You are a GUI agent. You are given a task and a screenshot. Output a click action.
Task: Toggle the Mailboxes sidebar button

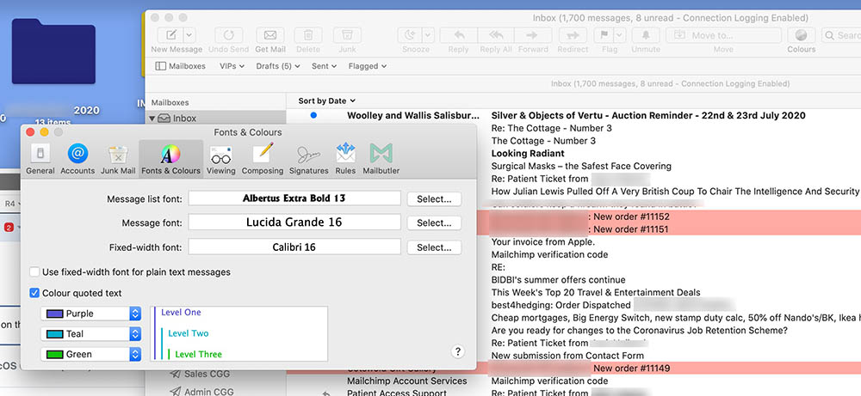coord(180,66)
